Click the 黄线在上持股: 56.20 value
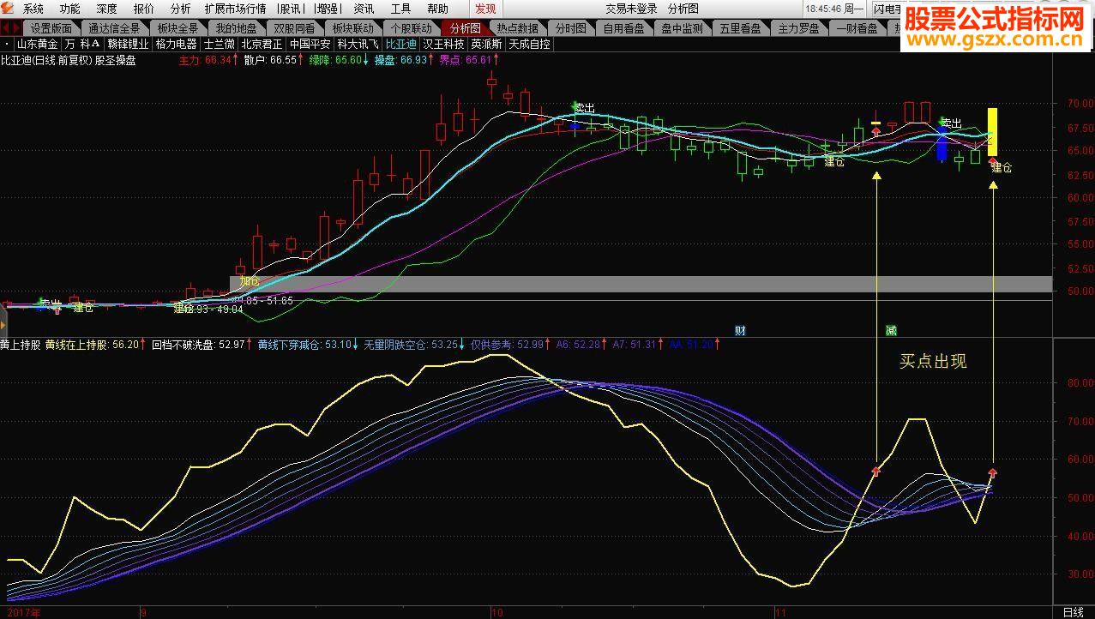Viewport: 1095px width, 619px height. (95, 345)
